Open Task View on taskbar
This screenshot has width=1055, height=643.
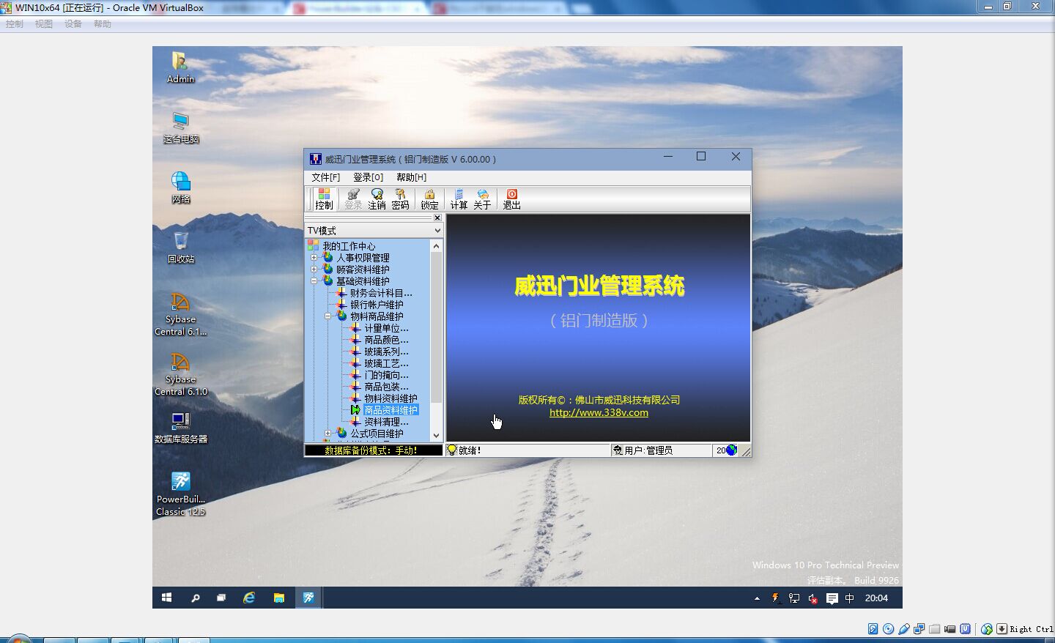pyautogui.click(x=221, y=598)
